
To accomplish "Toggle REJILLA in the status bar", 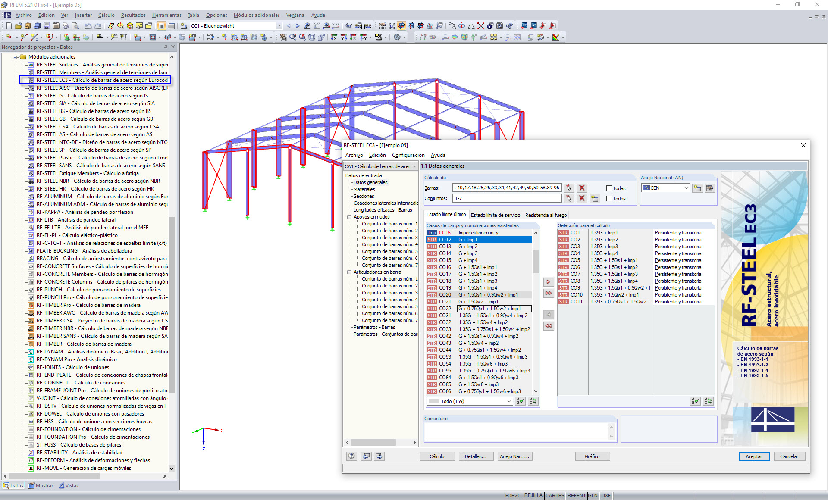I will pyautogui.click(x=533, y=496).
